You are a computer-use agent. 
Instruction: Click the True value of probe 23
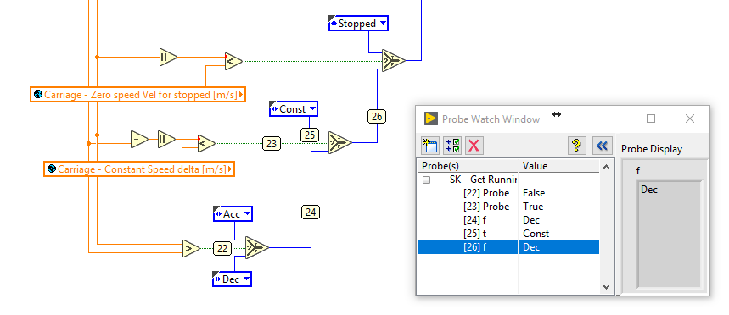533,207
